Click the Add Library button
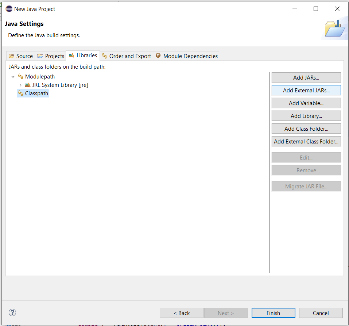The image size is (349, 326). click(306, 116)
